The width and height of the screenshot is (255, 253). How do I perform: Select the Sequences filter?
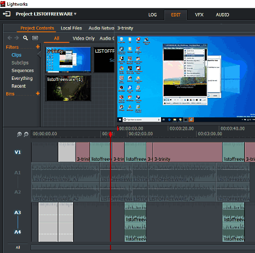point(23,71)
